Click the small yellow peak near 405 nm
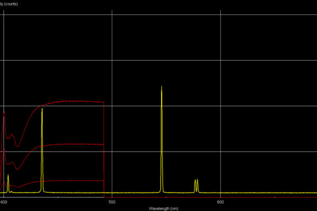Viewport: 317px width, 211px height. pyautogui.click(x=8, y=177)
